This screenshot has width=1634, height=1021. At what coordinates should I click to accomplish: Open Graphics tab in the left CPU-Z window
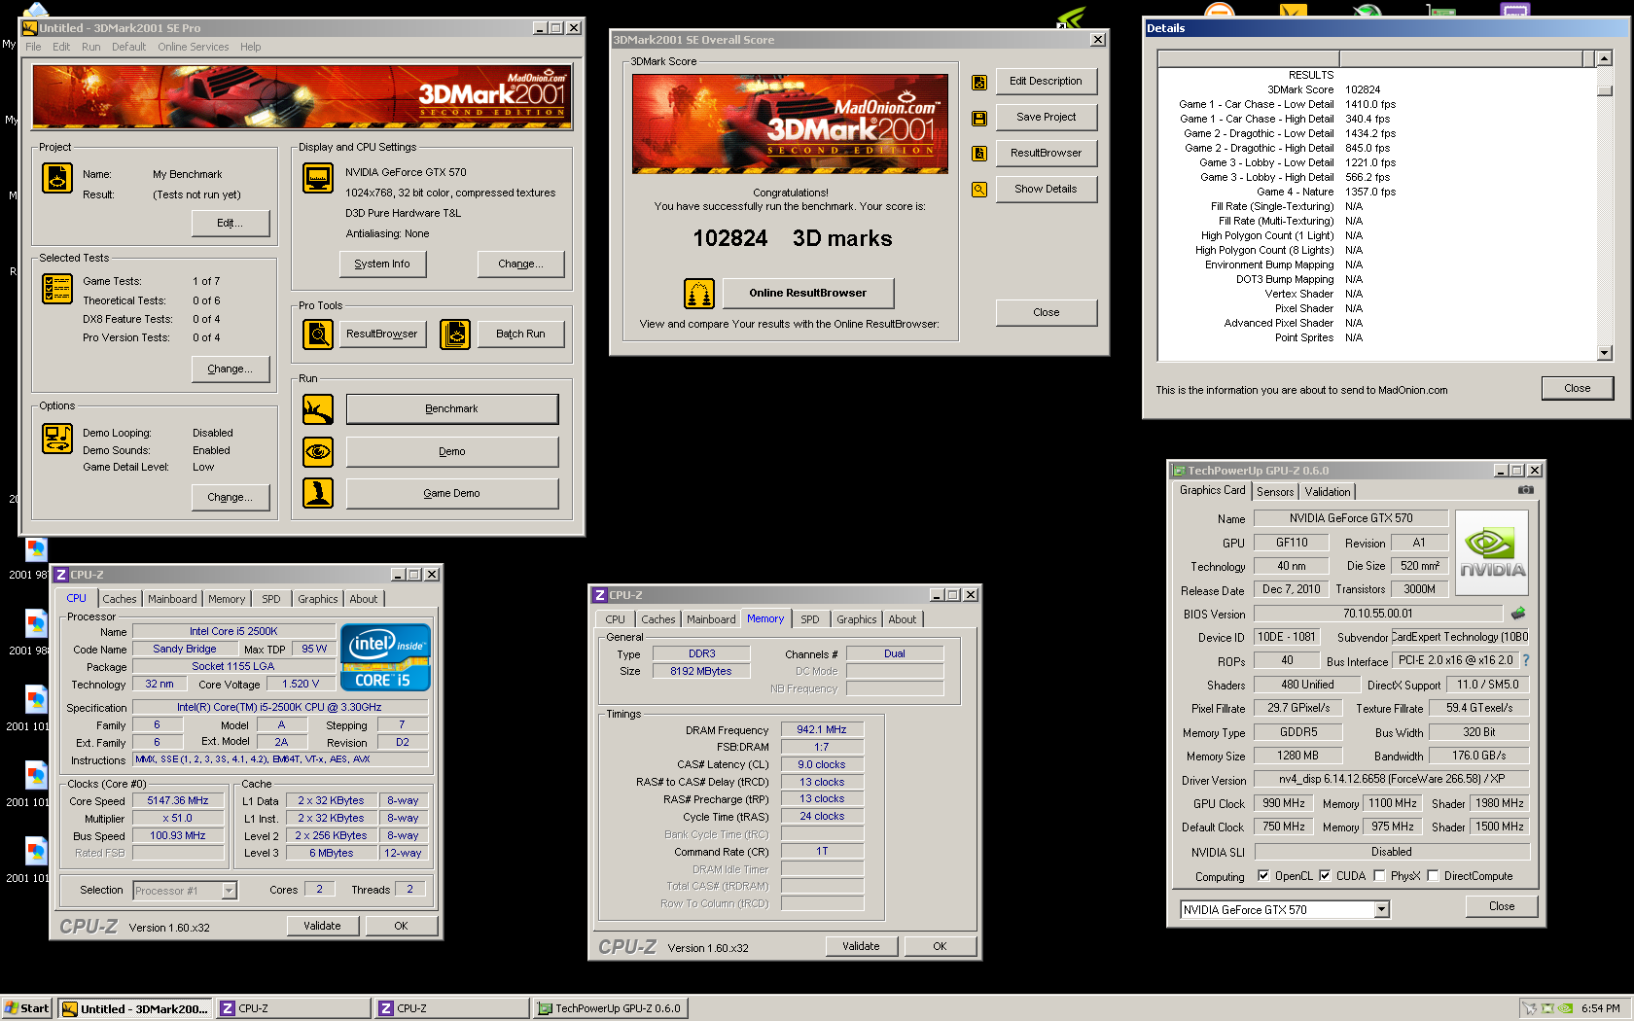(x=318, y=599)
